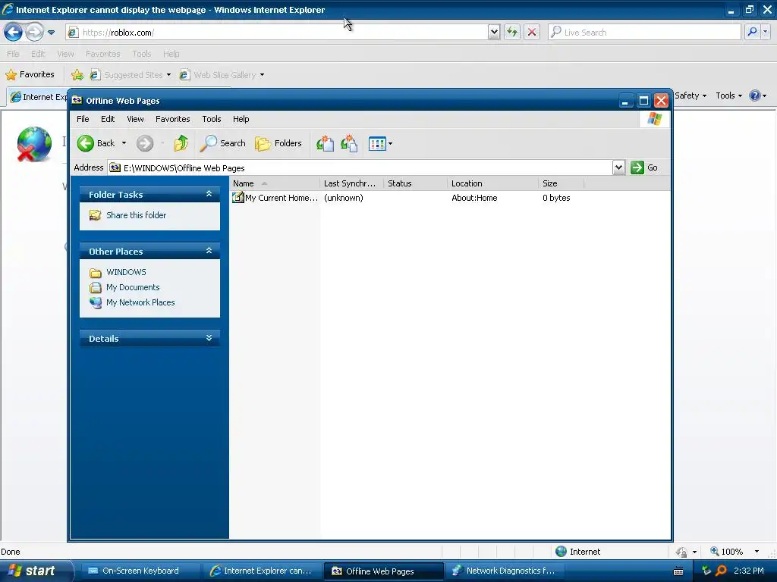
Task: Open File menu in Offline Web Pages
Action: [x=83, y=119]
